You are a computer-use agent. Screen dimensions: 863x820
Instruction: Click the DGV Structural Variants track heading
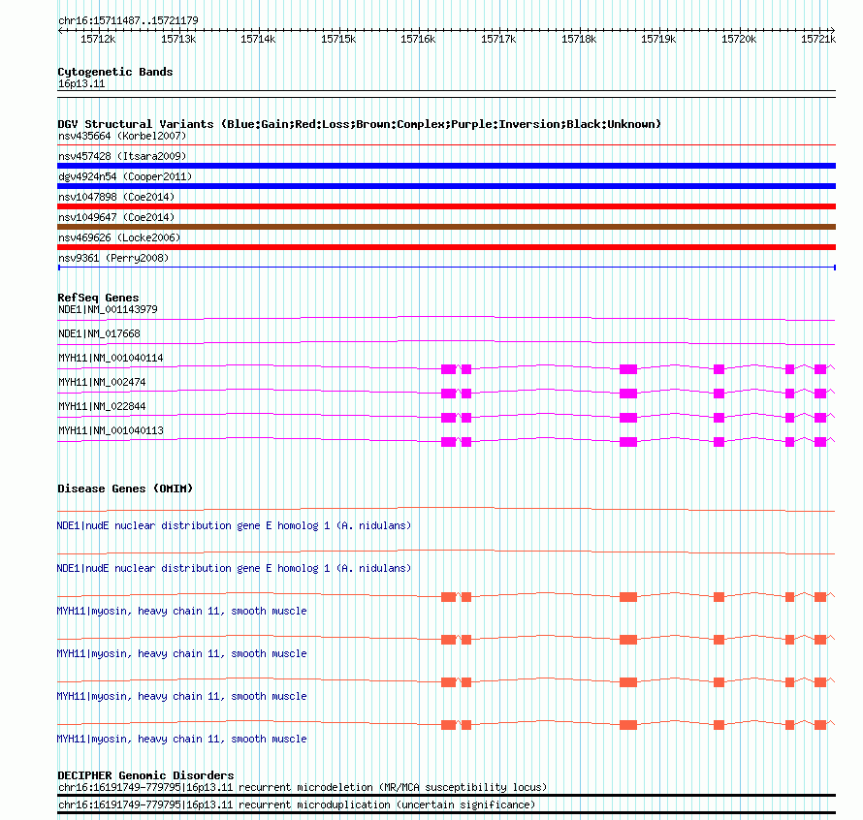coord(359,124)
